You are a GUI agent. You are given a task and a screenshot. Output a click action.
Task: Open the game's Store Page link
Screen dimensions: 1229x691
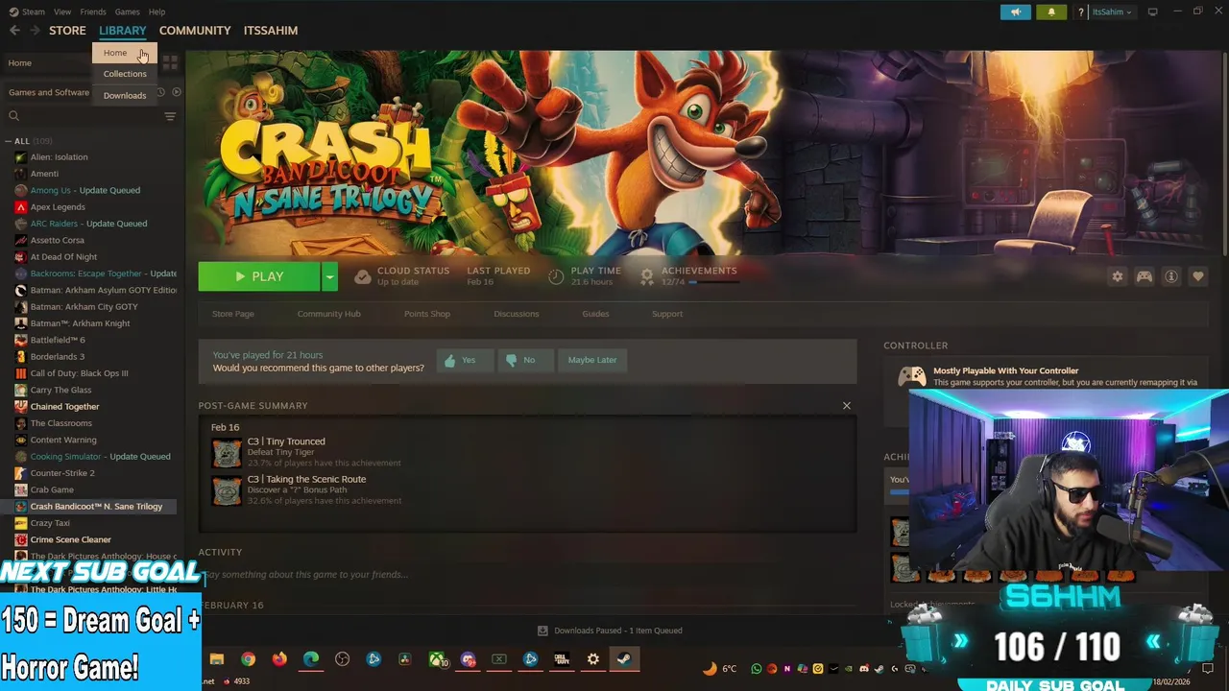tap(233, 314)
